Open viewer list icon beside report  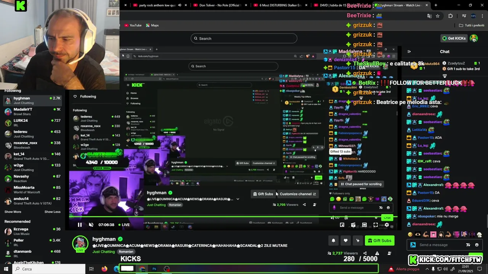point(389,253)
